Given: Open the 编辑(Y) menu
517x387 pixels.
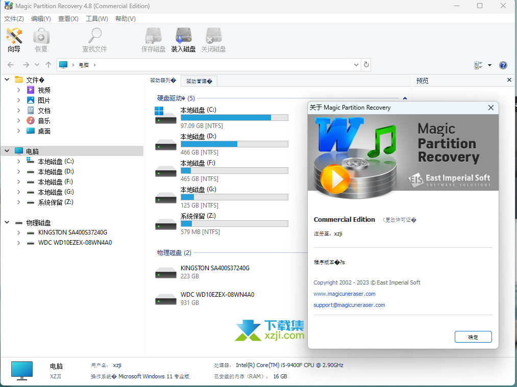Looking at the screenshot, I should coord(41,19).
